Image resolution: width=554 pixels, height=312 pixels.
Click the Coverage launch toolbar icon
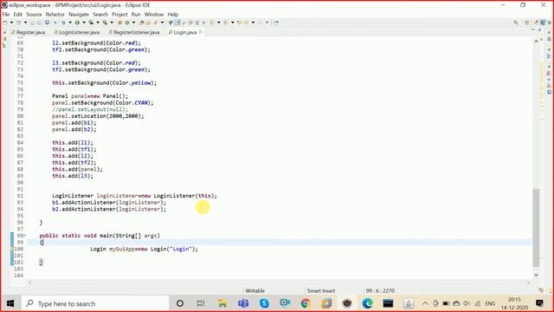91,23
